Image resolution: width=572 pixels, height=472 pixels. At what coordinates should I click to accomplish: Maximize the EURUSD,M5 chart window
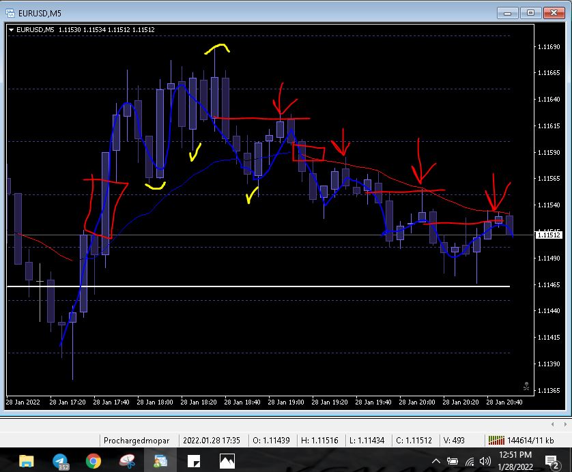click(x=530, y=13)
